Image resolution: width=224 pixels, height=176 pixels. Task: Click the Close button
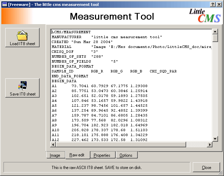pos(206,168)
